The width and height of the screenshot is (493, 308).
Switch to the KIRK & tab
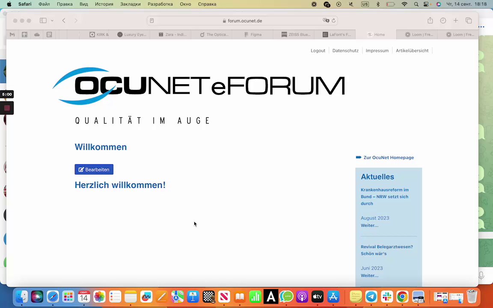(x=99, y=35)
